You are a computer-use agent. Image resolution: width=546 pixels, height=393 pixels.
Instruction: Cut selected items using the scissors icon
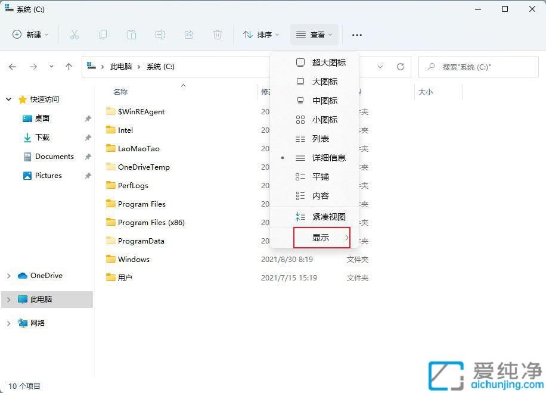coord(75,35)
